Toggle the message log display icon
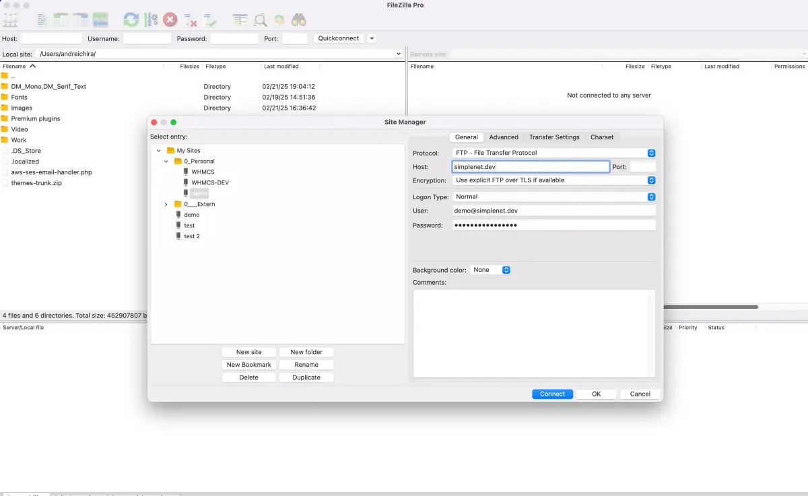This screenshot has height=496, width=808. 42,19
